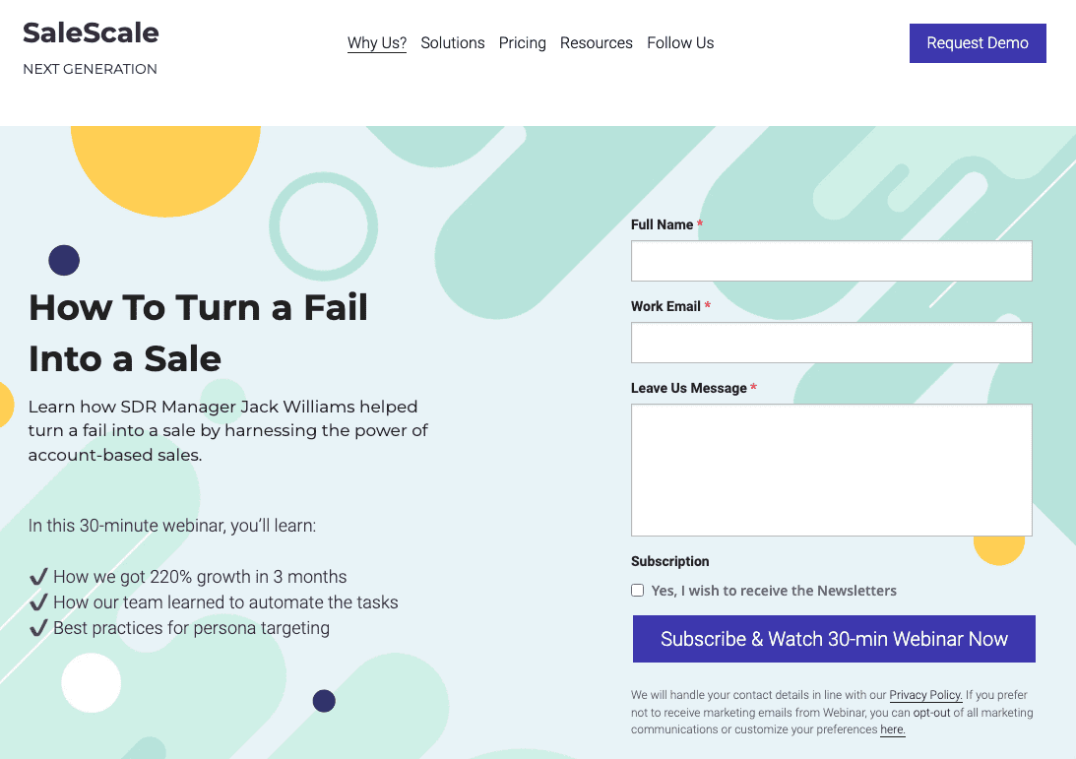Click the checkmark icon beside automate the tasks

[38, 602]
